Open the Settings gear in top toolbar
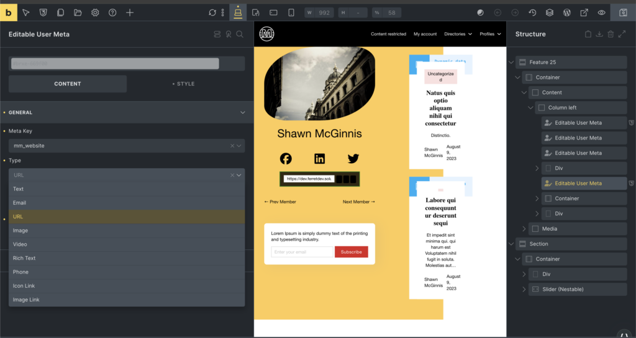Screen dimensions: 636x338 [95, 12]
